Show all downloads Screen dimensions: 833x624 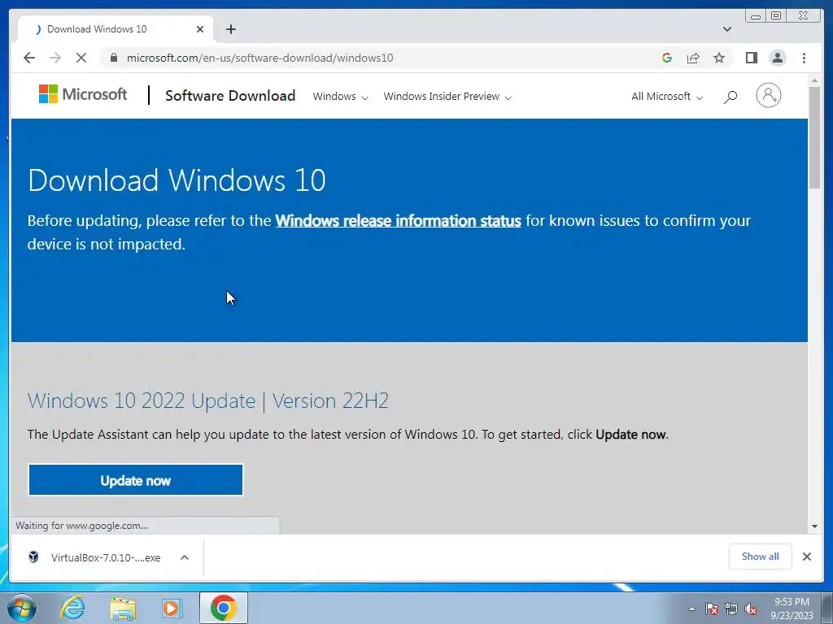tap(761, 556)
